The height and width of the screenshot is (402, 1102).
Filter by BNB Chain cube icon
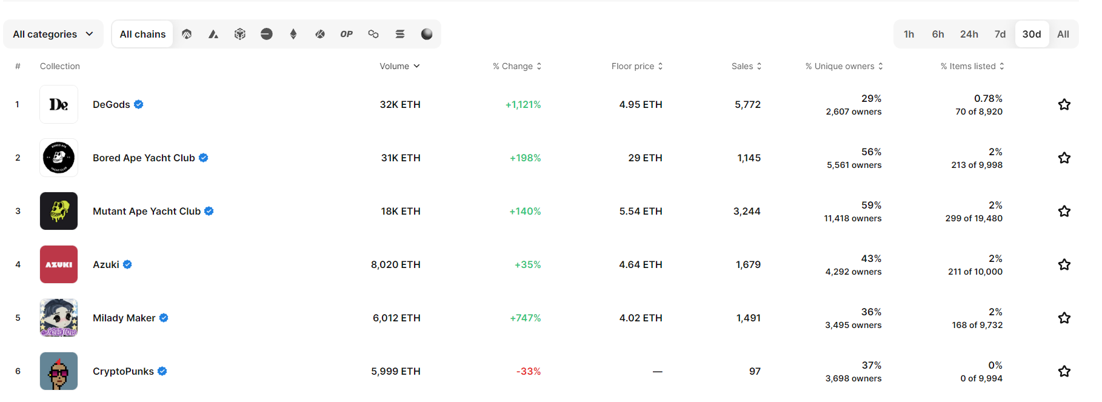click(240, 34)
